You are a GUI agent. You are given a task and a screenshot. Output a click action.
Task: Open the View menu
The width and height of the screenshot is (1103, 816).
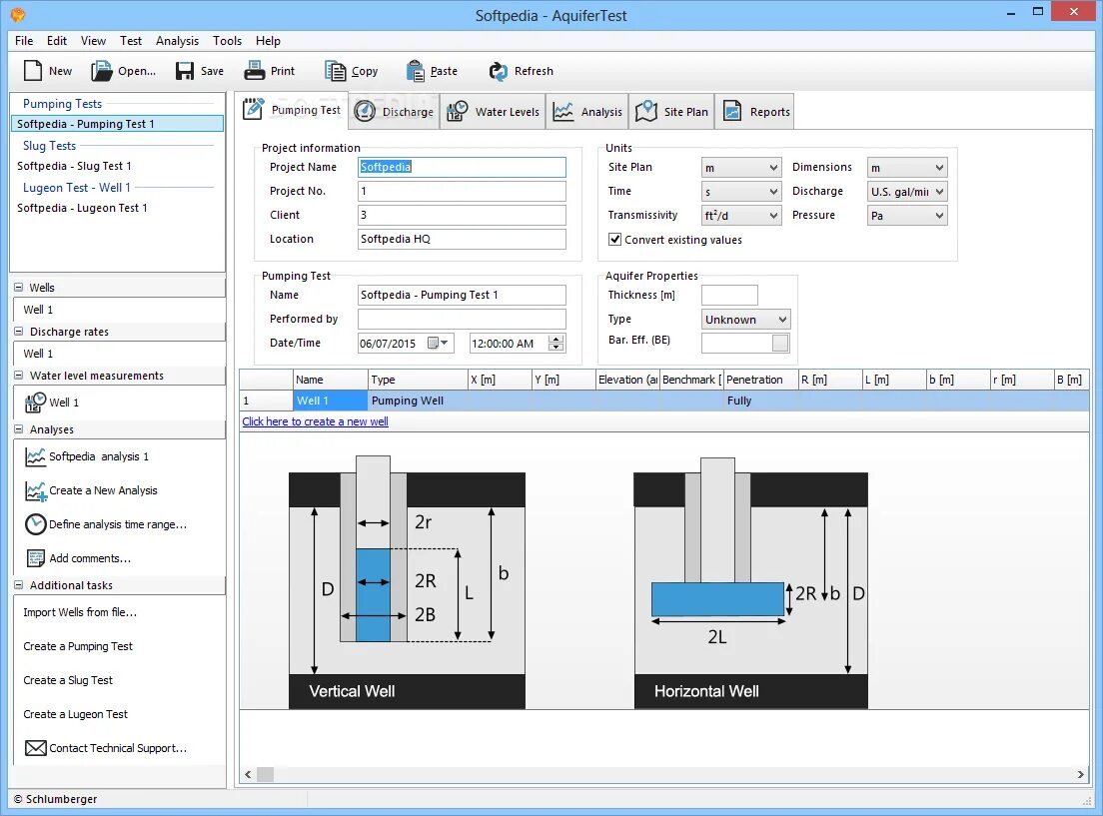(93, 41)
